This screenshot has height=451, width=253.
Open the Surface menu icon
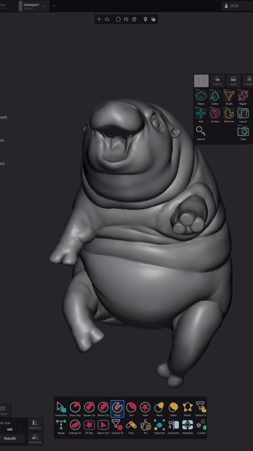[215, 116]
